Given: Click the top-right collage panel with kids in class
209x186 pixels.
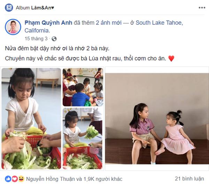Looking at the screenshot, I should [83, 87].
